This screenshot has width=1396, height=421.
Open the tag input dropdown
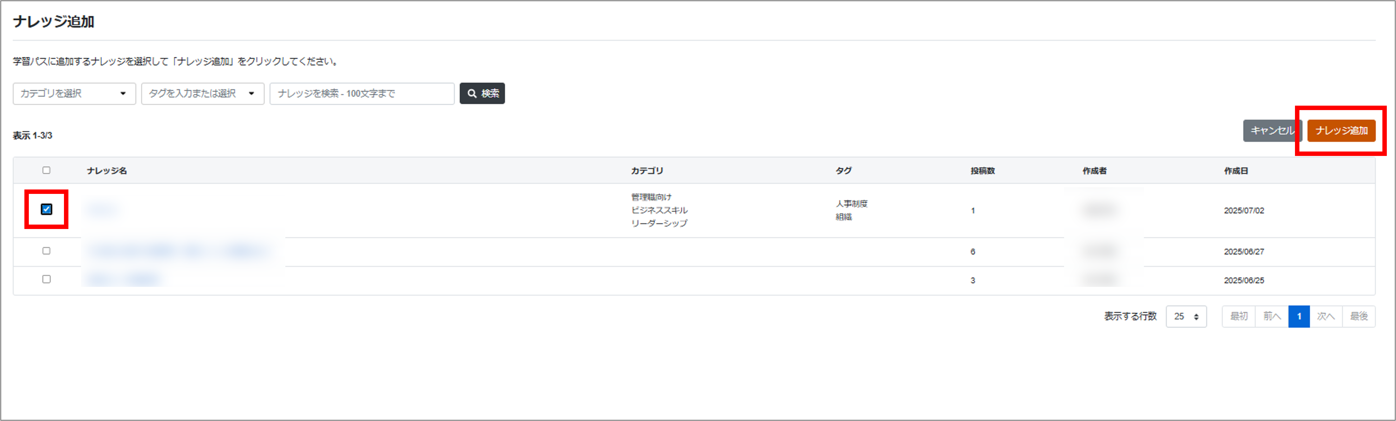point(202,93)
